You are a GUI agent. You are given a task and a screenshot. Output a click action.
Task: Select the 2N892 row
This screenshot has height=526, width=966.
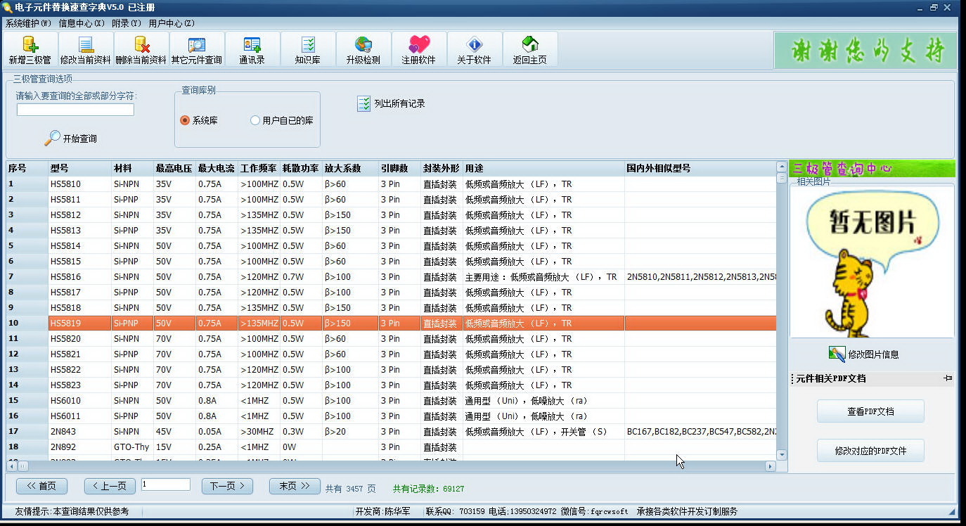(x=391, y=447)
